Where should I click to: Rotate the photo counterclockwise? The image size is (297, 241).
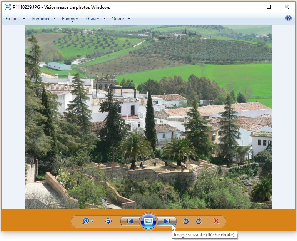point(186,221)
